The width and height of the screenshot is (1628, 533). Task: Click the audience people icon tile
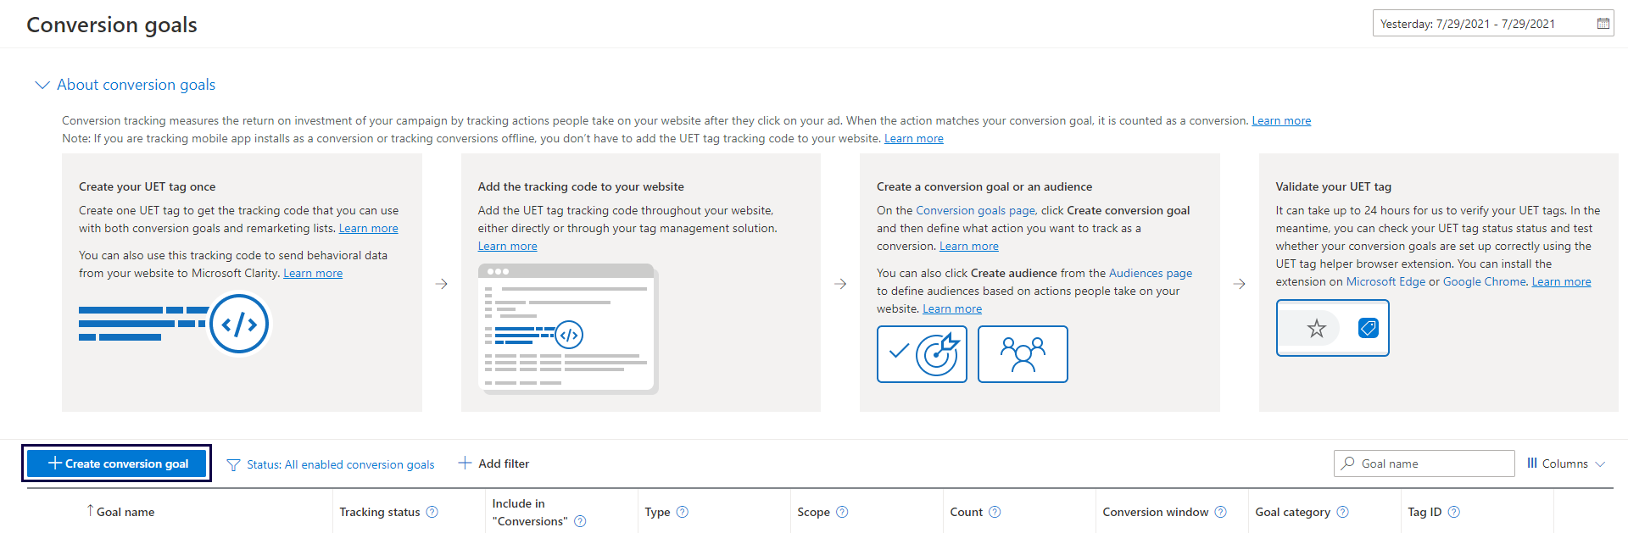1023,354
